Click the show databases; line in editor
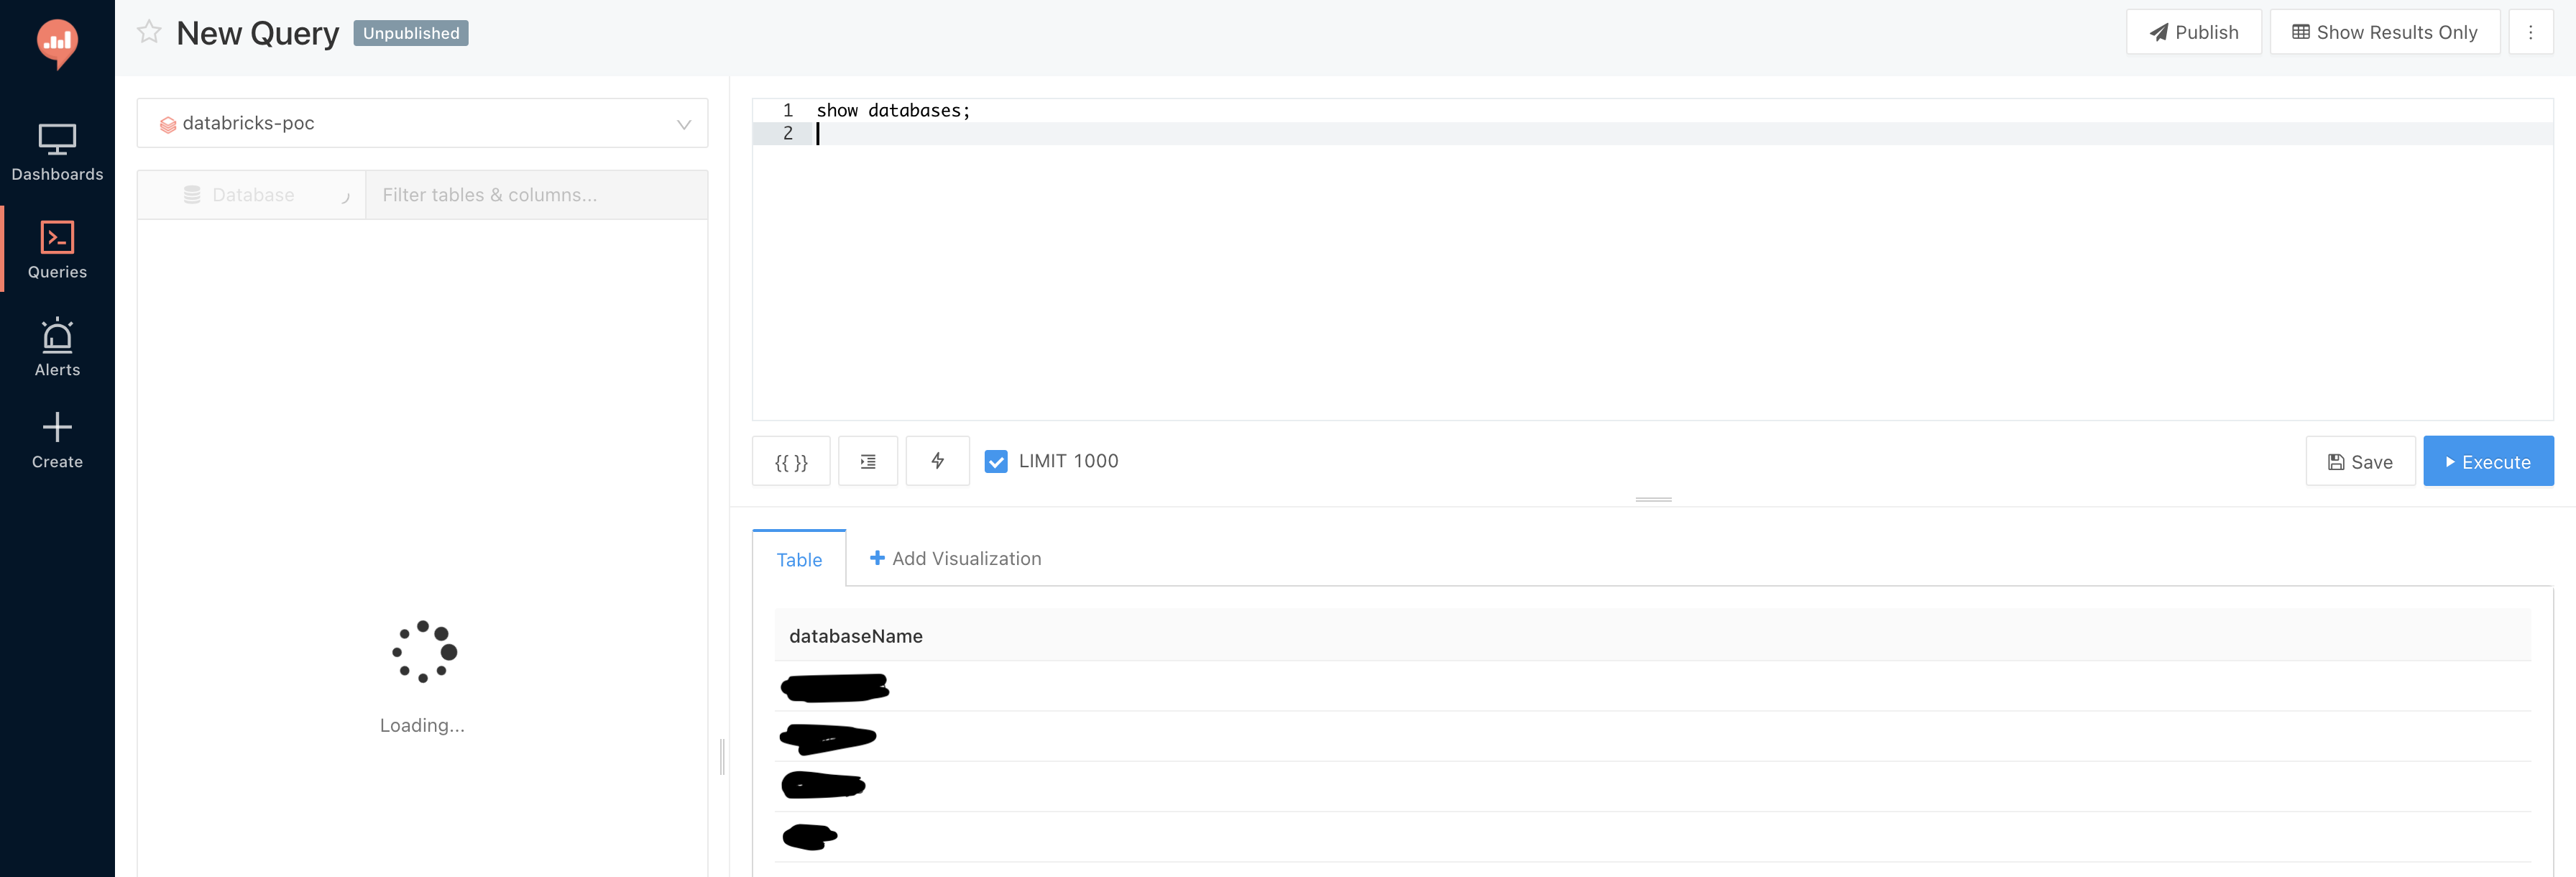The height and width of the screenshot is (877, 2576). (x=893, y=110)
